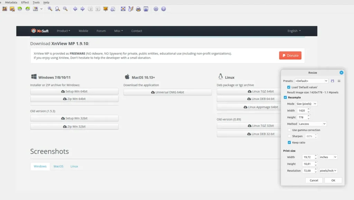Rotate the image right using the toolbar
The image size is (354, 200).
pos(28,9)
